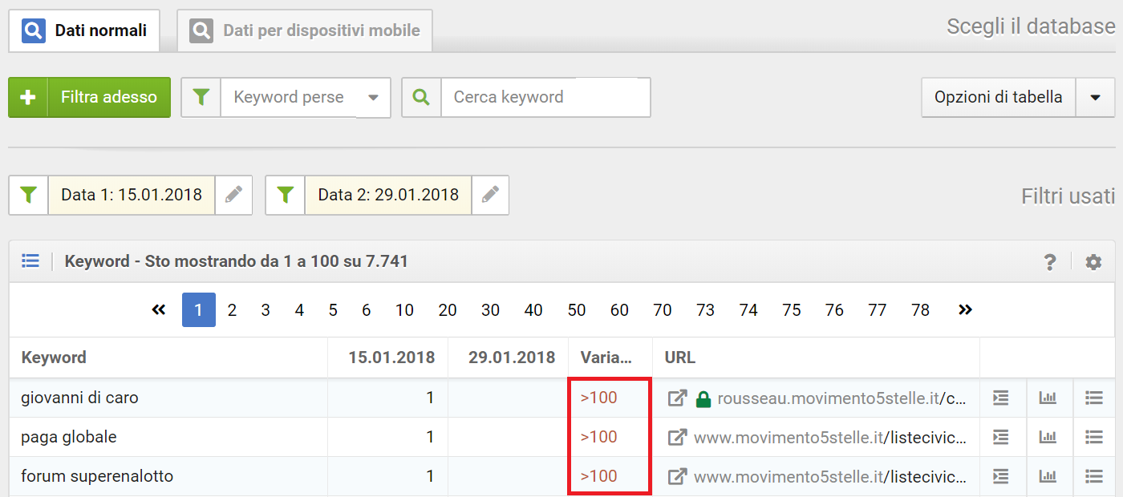Click indent icon in giovanni di caro row

1000,398
